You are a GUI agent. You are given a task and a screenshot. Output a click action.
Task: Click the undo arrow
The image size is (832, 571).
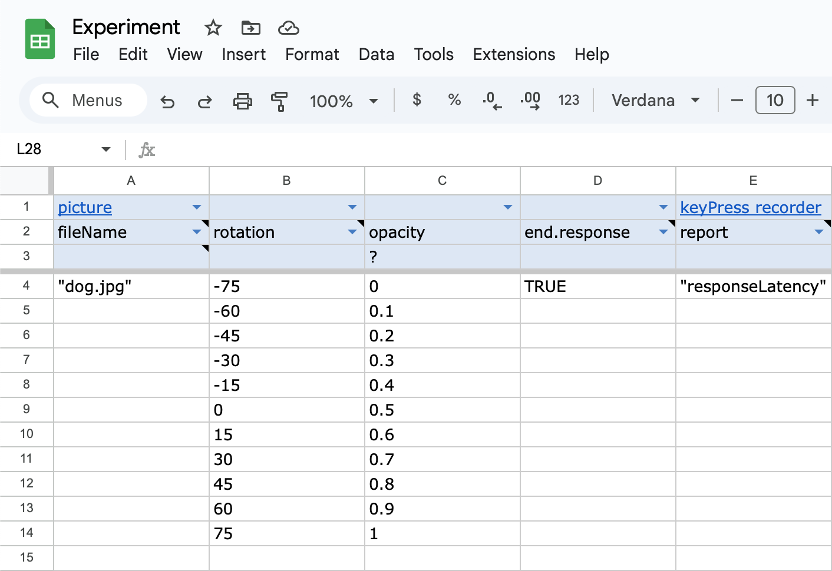[167, 101]
